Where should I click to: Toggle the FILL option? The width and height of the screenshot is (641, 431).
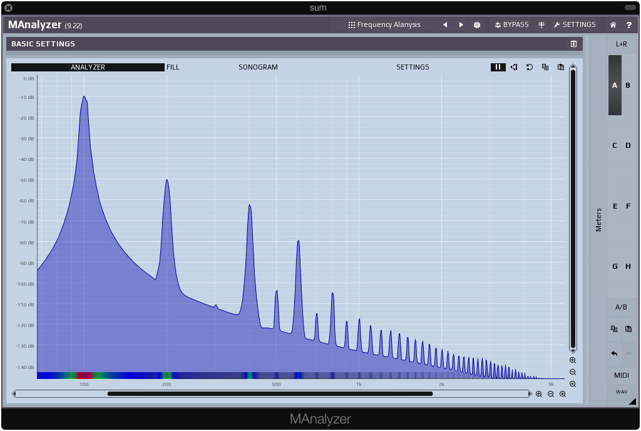[x=173, y=67]
